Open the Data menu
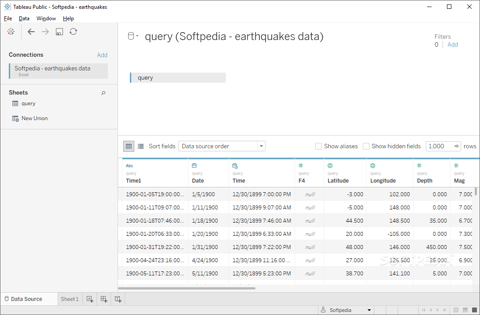Image resolution: width=480 pixels, height=315 pixels. [24, 18]
